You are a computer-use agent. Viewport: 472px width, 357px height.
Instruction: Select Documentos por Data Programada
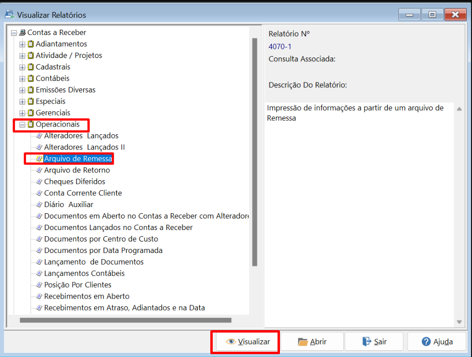[x=103, y=250]
